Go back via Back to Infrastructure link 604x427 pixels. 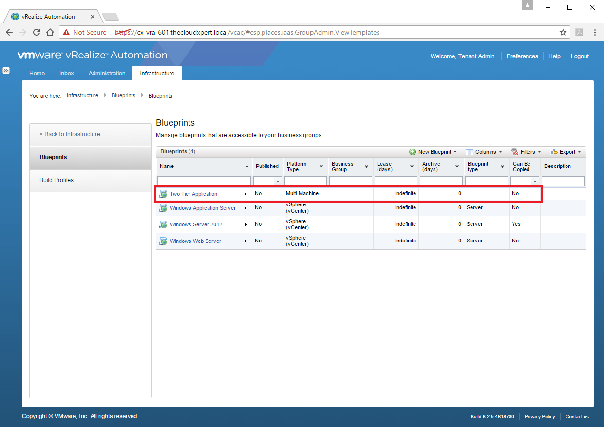[70, 134]
